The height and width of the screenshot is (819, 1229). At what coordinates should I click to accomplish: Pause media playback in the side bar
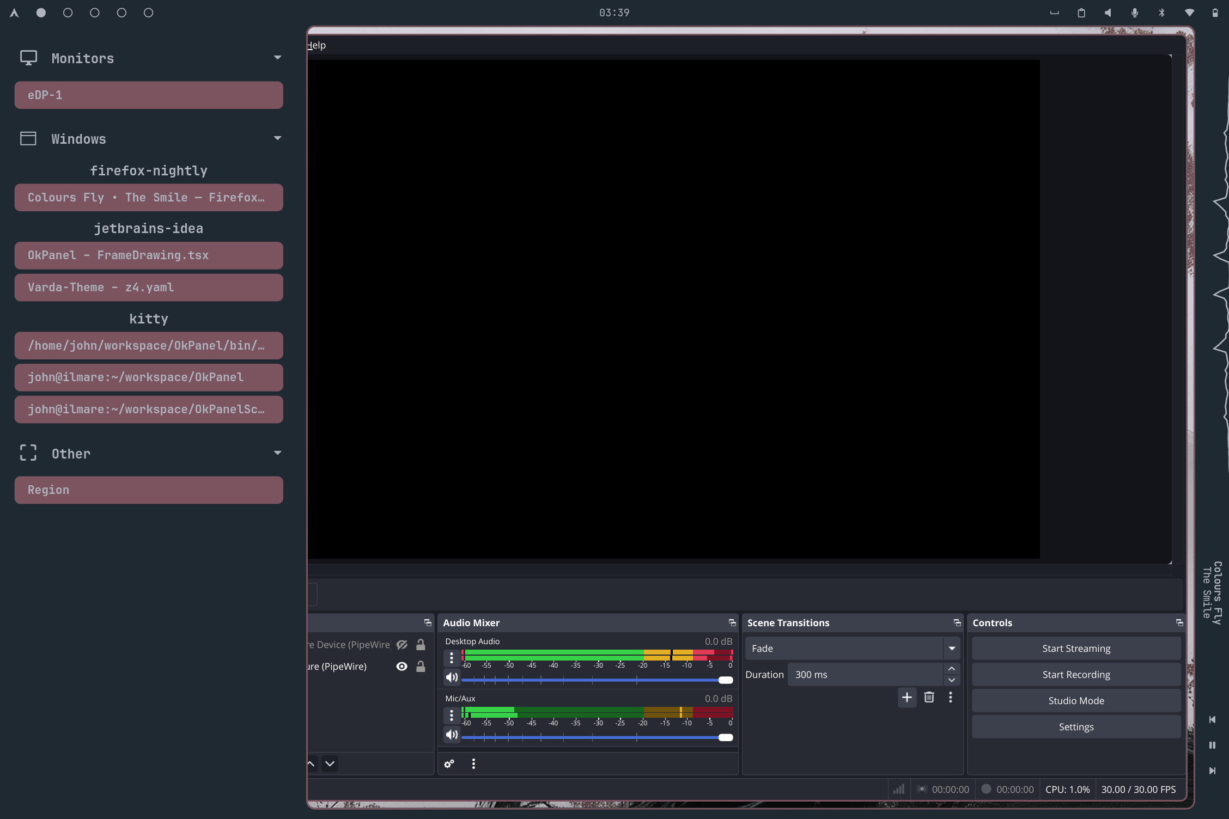tap(1212, 745)
